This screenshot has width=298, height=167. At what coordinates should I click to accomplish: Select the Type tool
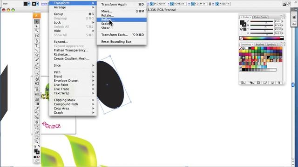37,45
